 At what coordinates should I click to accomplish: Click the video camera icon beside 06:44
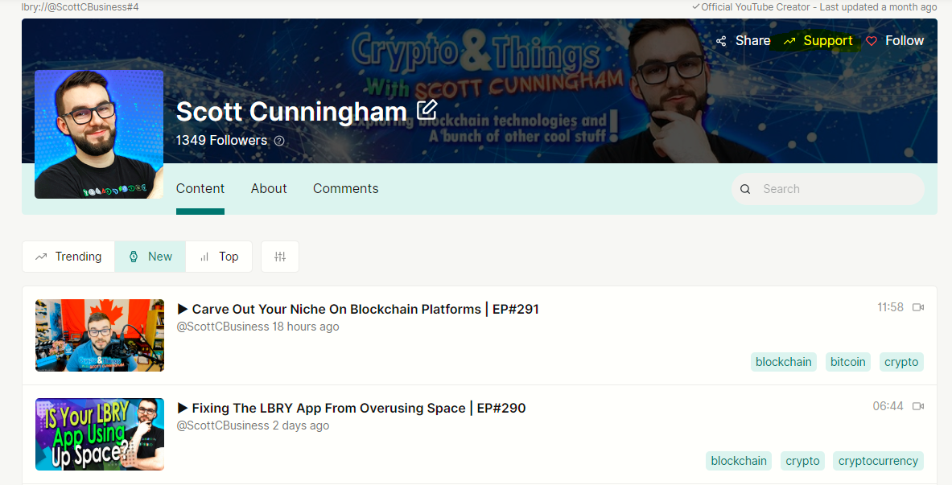(x=918, y=406)
